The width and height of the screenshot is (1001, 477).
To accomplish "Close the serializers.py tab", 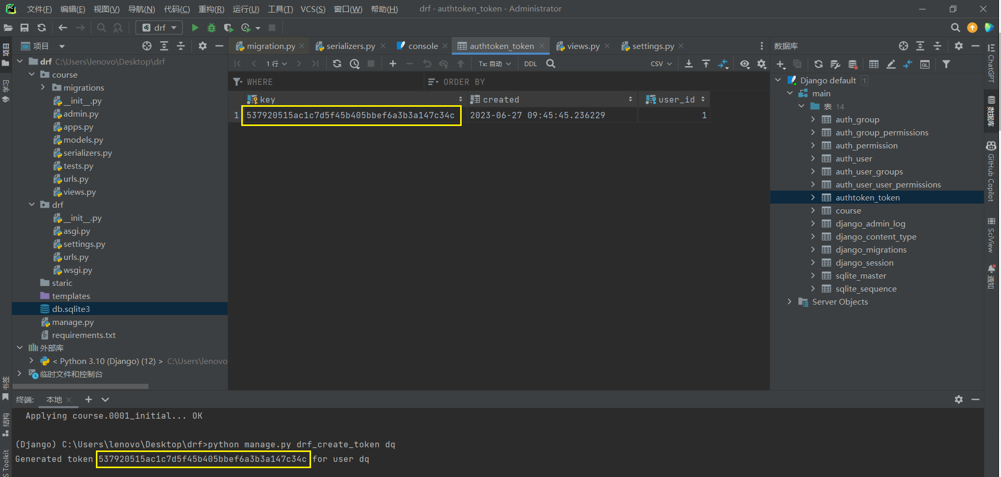I will pyautogui.click(x=383, y=46).
